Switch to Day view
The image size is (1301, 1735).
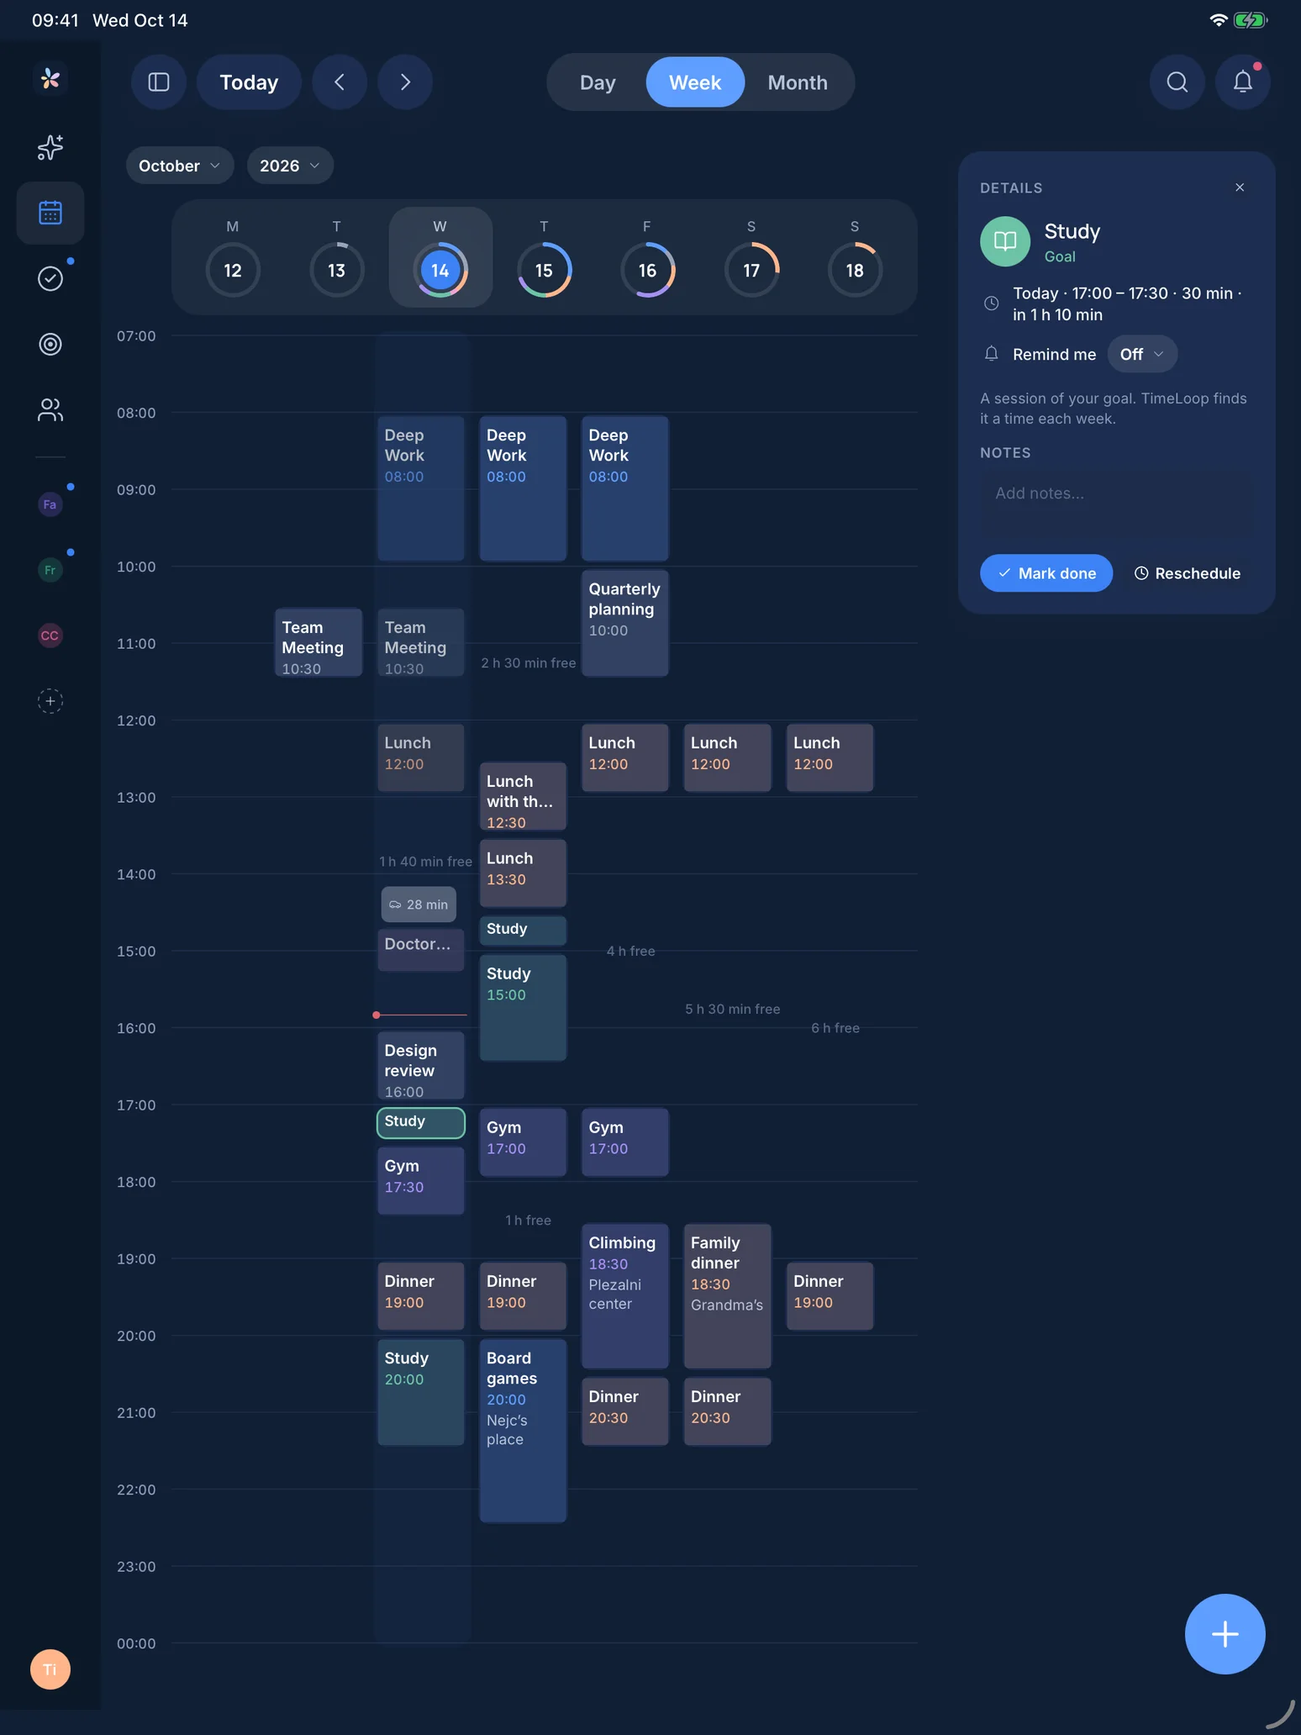598,82
